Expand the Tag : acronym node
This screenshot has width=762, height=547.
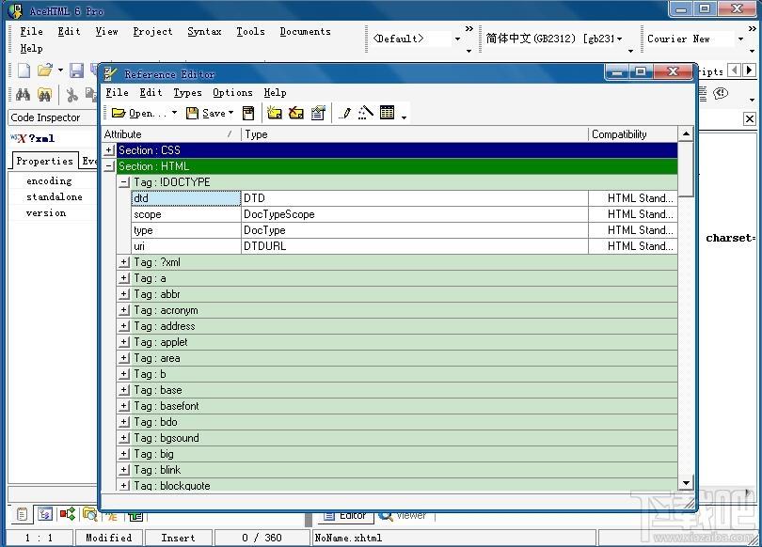pyautogui.click(x=124, y=310)
